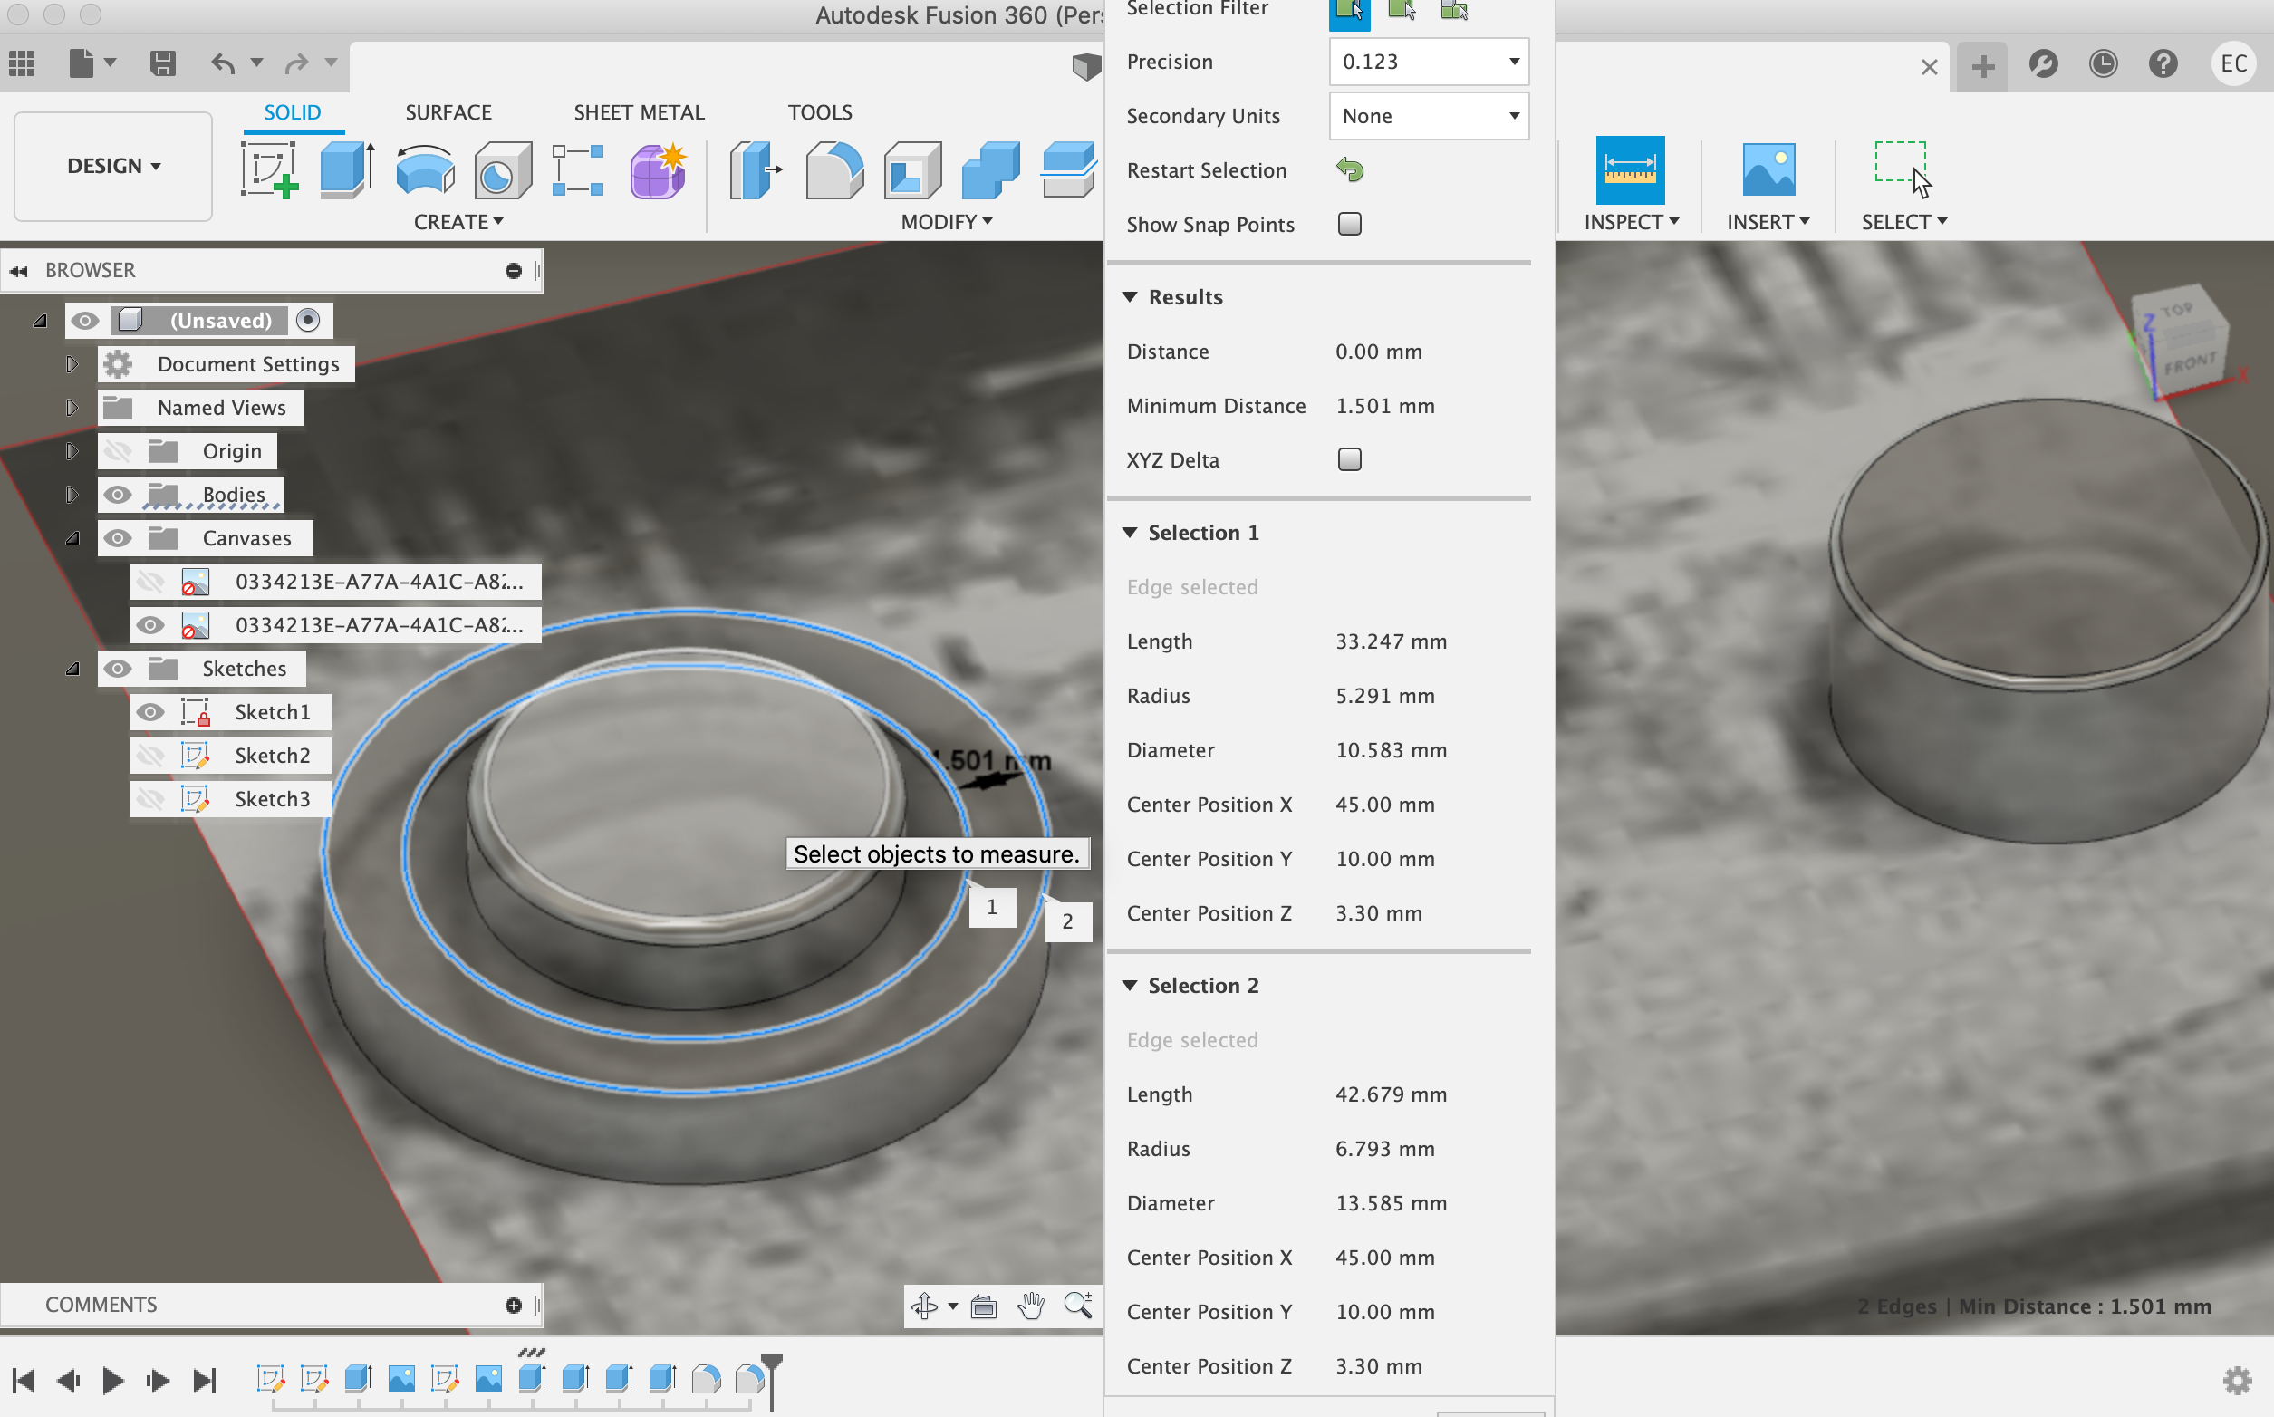This screenshot has width=2274, height=1417.
Task: Select the Revolve tool
Action: click(426, 169)
